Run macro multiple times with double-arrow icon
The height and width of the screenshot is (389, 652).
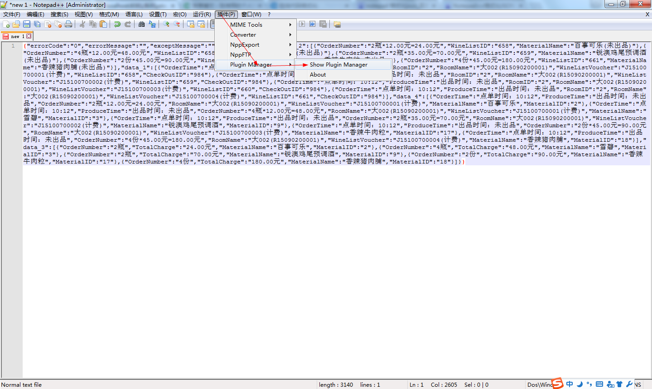[x=313, y=24]
